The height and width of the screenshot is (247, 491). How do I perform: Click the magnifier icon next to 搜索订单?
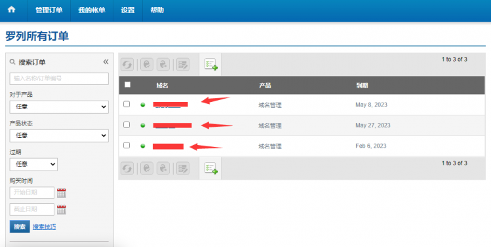12,62
